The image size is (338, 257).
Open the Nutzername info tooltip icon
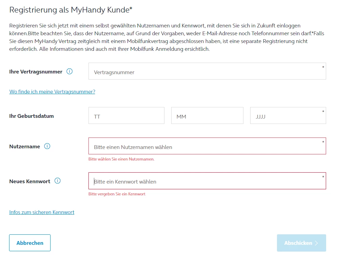coord(47,146)
